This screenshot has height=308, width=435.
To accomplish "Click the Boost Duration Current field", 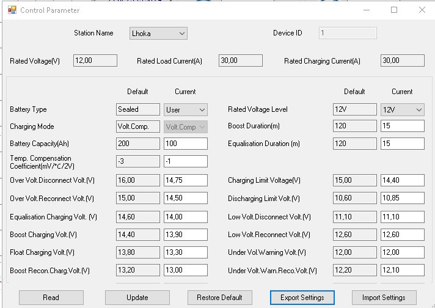I will (x=403, y=126).
